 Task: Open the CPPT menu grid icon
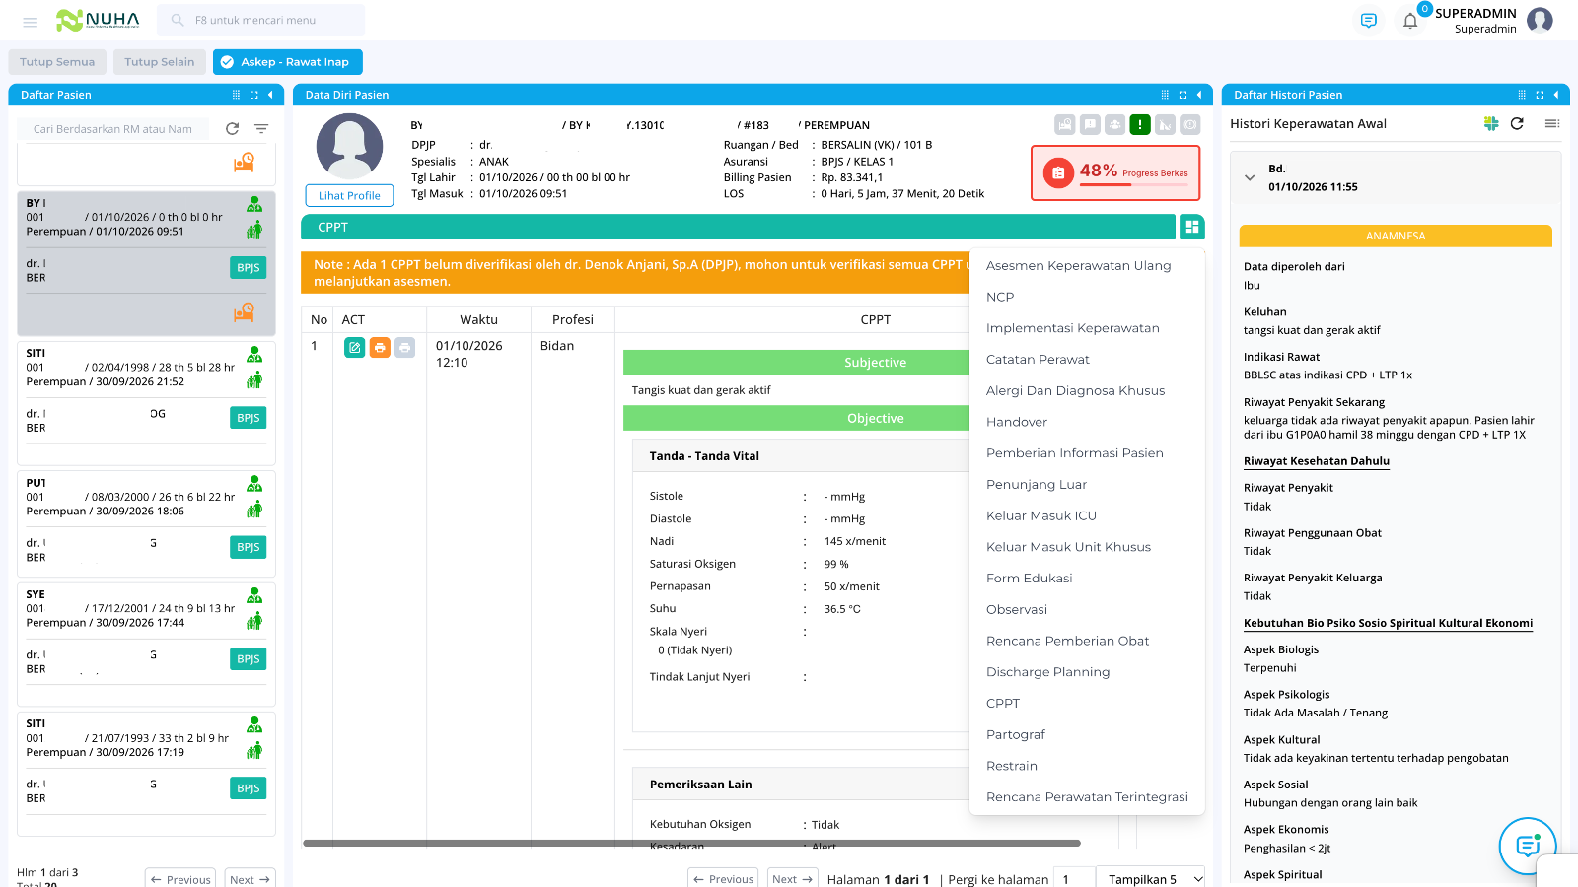pos(1192,227)
